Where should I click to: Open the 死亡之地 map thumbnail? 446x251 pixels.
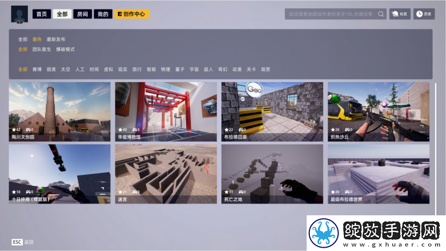272,174
